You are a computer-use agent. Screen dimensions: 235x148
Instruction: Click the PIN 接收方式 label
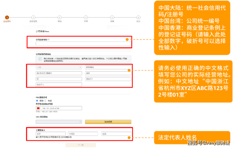(41, 97)
